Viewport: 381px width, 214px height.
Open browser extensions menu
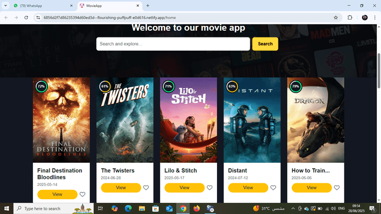(350, 17)
